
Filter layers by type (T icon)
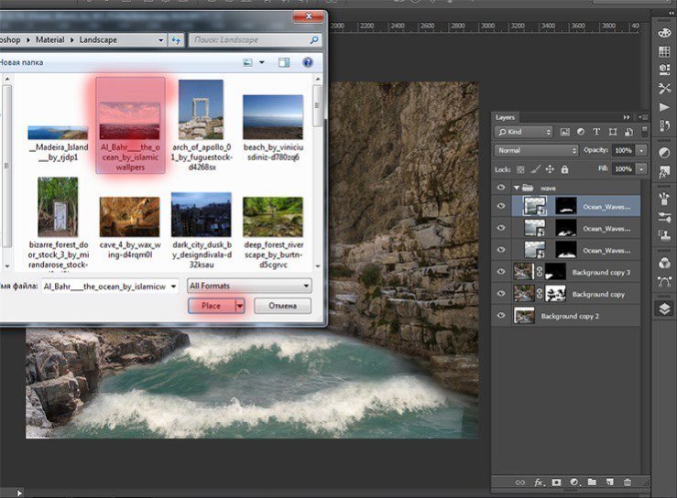596,132
